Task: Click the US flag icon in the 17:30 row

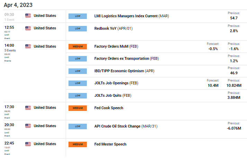Action: click(x=28, y=107)
